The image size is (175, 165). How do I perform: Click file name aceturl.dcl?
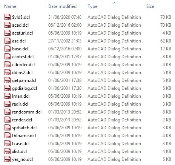[x=22, y=33]
